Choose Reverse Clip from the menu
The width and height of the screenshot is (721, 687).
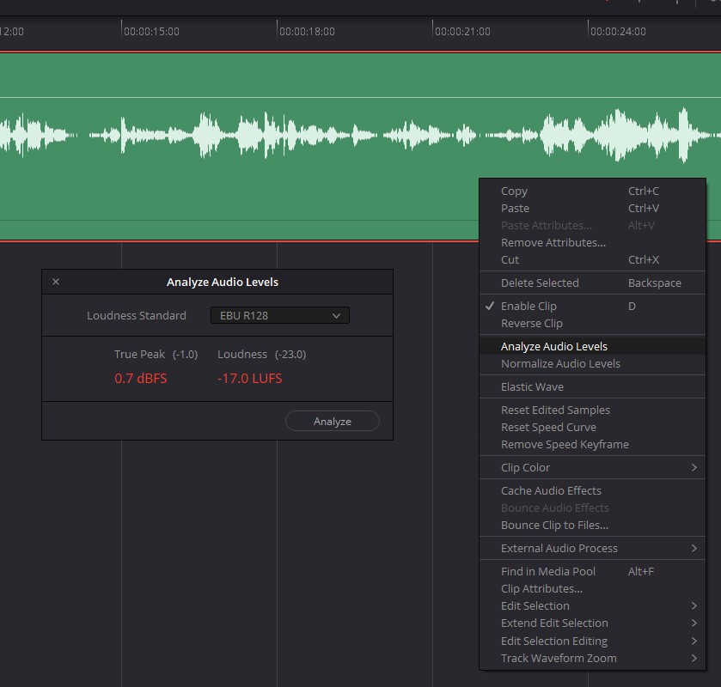pos(592,324)
